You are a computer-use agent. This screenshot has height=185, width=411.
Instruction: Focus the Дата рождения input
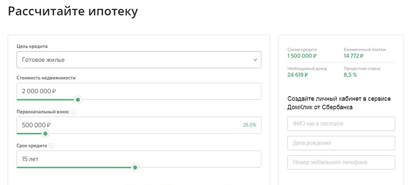pos(341,143)
